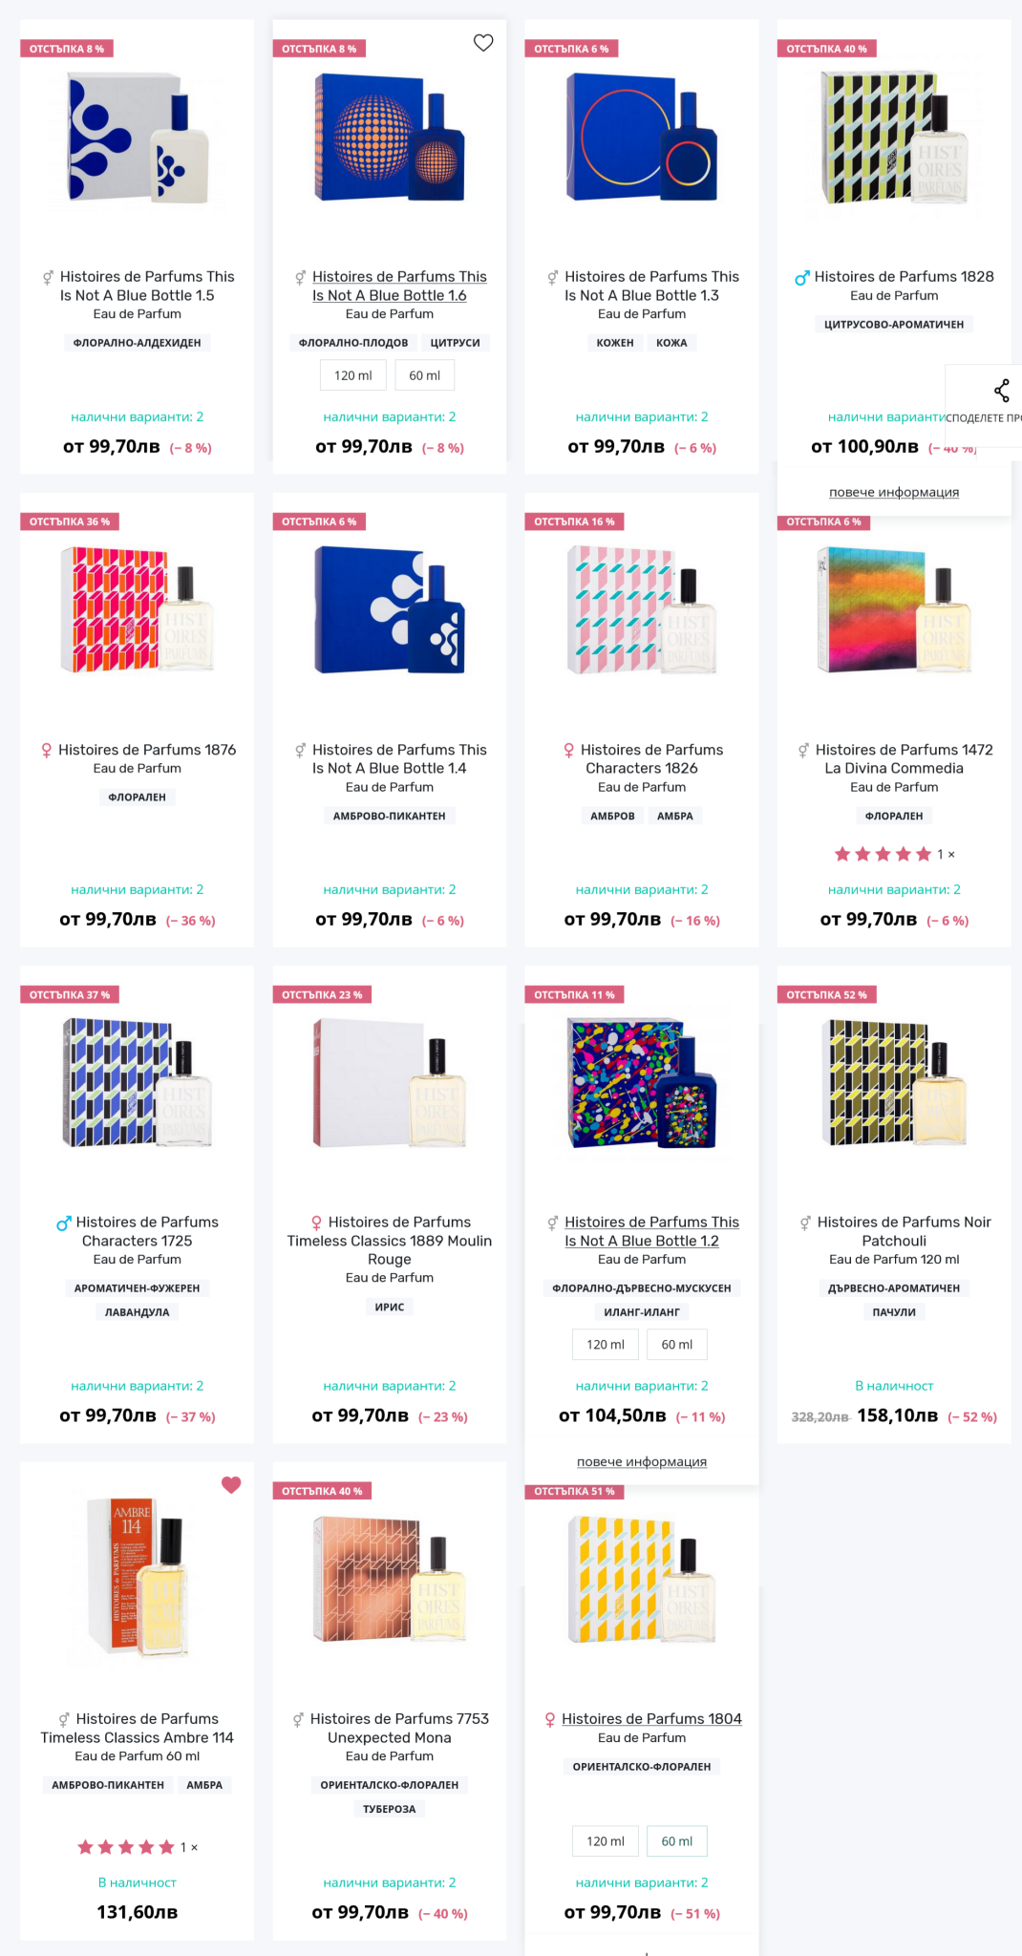The width and height of the screenshot is (1022, 1956).
Task: Open available variants for Blue Bottle 1.5
Action: (137, 417)
